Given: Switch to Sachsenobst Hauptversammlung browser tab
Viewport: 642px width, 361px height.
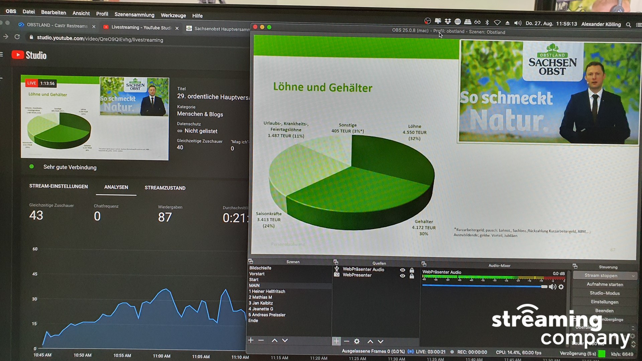Looking at the screenshot, I should coord(218,29).
